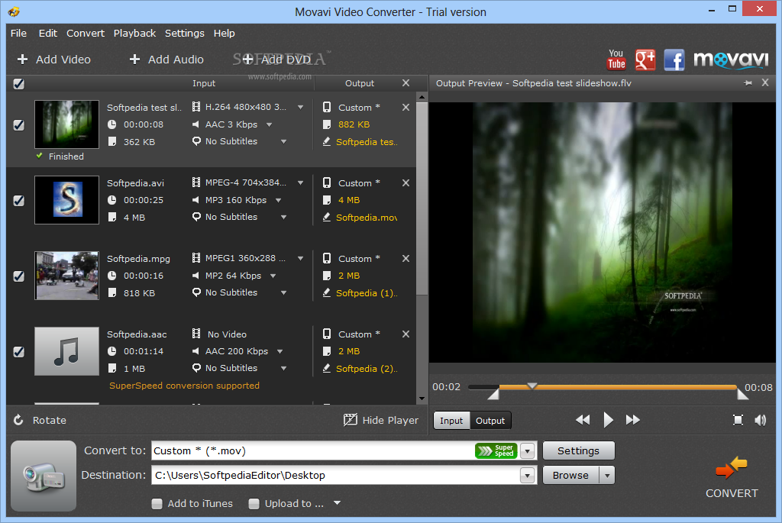Click Add Video button
This screenshot has width=782, height=523.
pos(54,60)
